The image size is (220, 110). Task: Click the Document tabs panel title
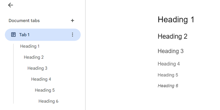tap(24, 21)
